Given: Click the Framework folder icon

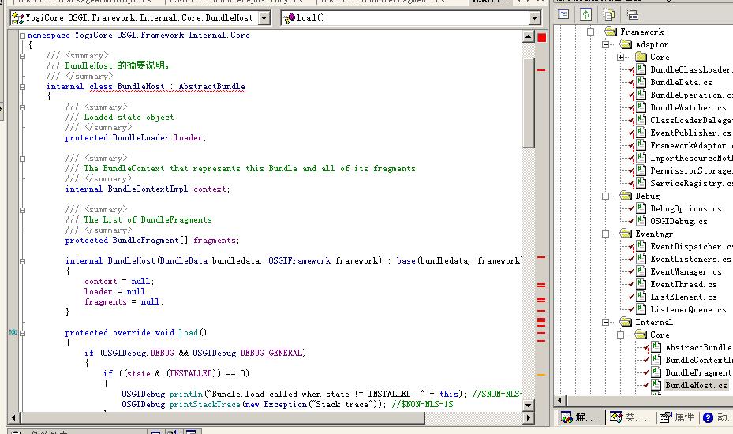Looking at the screenshot, I should point(611,32).
